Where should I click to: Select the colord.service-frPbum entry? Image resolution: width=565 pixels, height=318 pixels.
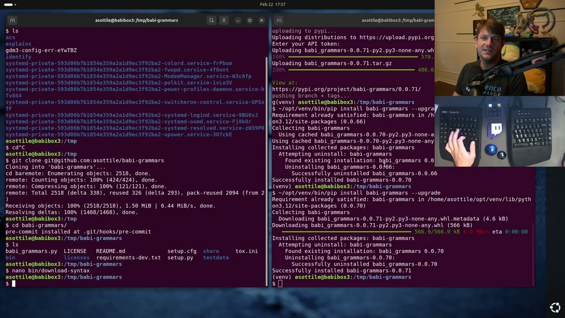[x=119, y=63]
